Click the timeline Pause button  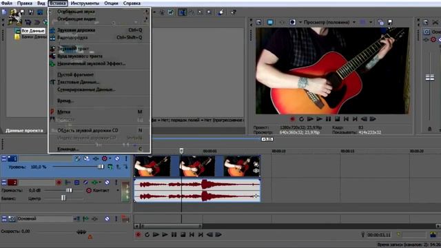(x=174, y=235)
